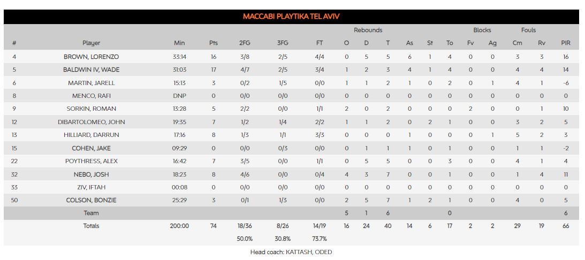
Task: Click COHEN, JAKE in player column
Action: point(91,148)
